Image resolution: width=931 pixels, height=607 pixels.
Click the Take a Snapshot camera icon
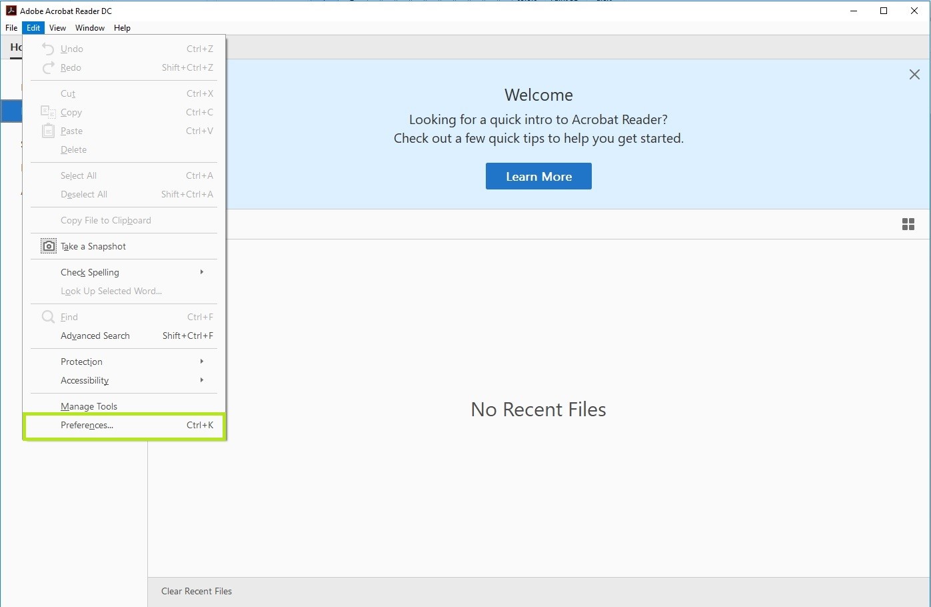click(49, 246)
